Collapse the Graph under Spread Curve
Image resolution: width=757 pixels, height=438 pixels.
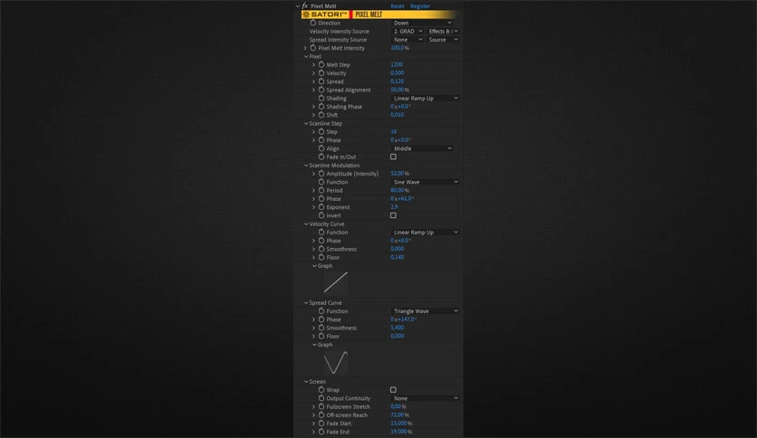click(x=314, y=345)
